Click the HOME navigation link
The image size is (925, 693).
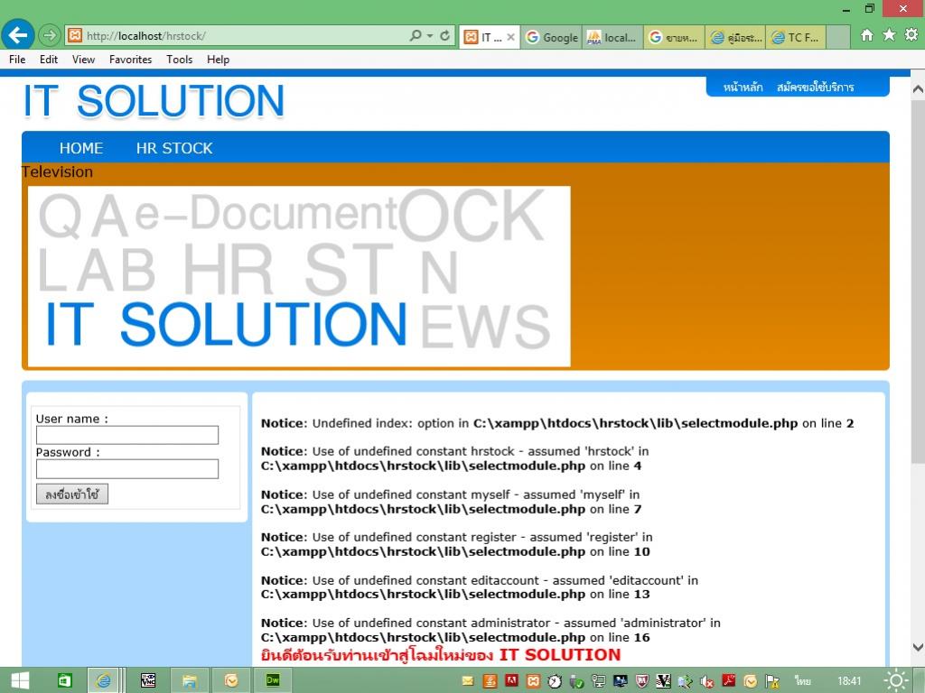coord(81,148)
